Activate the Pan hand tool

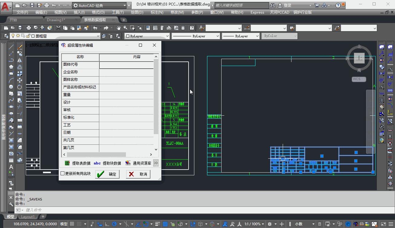(119, 28)
